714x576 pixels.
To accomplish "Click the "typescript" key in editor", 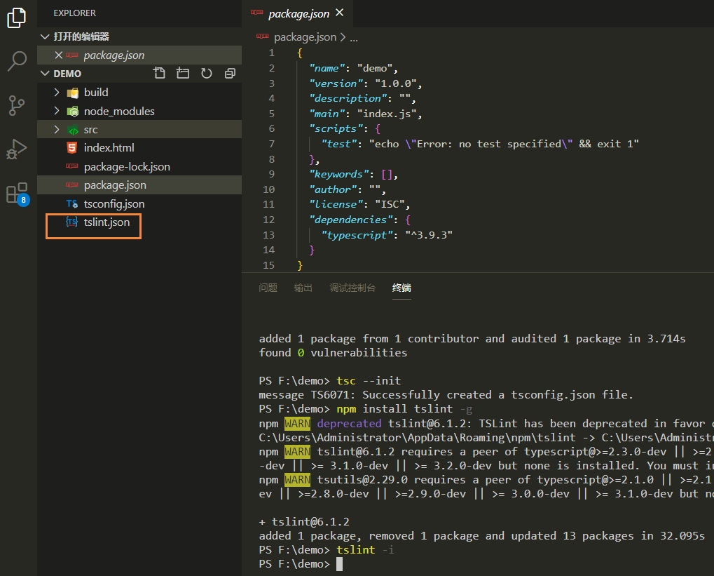I will click(x=357, y=235).
